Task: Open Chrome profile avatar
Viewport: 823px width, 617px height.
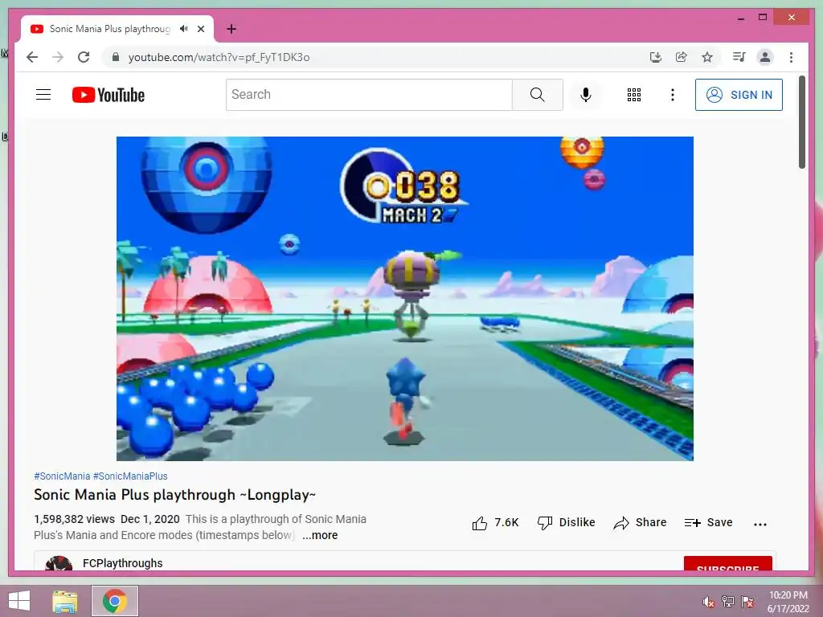Action: click(765, 57)
